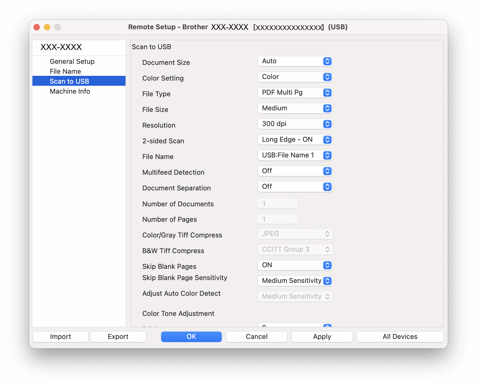Click the Adjust Auto Color Detect label
The image size is (477, 387).
click(181, 293)
